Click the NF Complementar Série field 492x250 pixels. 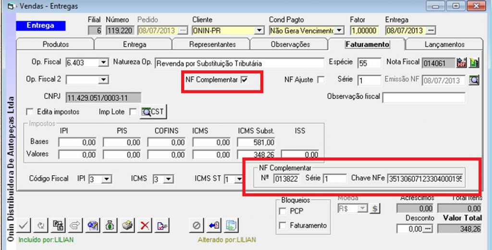point(334,179)
